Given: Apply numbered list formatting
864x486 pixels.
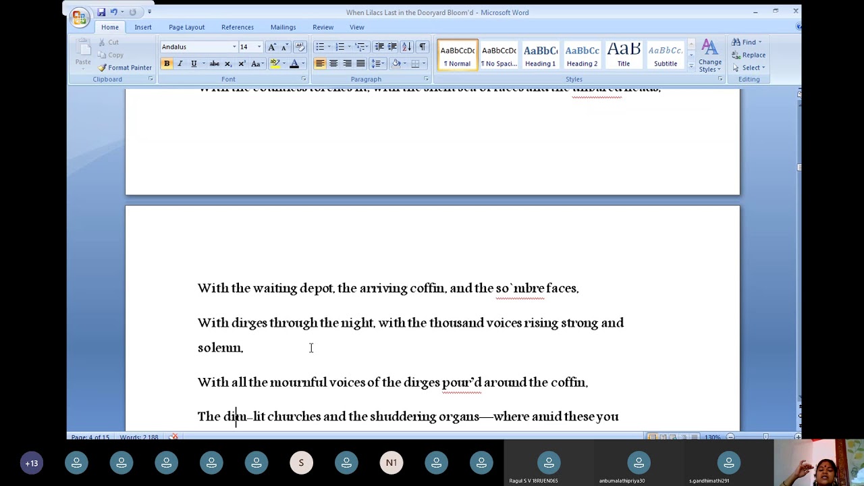Looking at the screenshot, I should coord(340,47).
